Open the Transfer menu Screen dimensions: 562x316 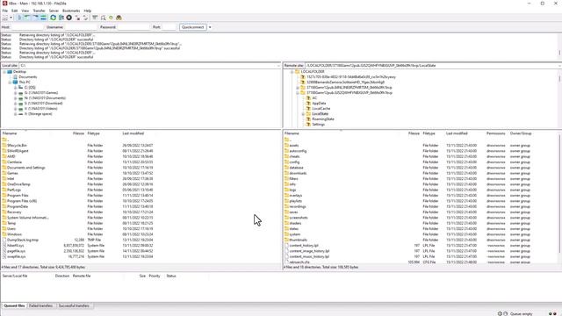tap(39, 11)
